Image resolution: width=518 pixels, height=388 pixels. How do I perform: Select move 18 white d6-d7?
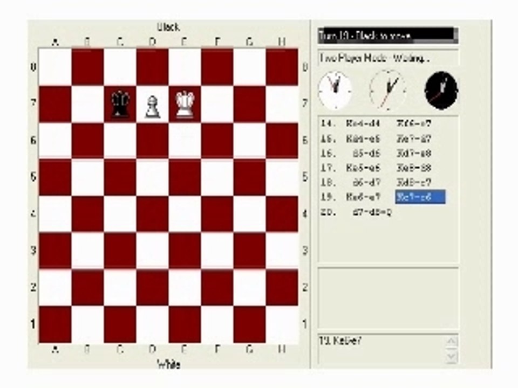tap(366, 183)
